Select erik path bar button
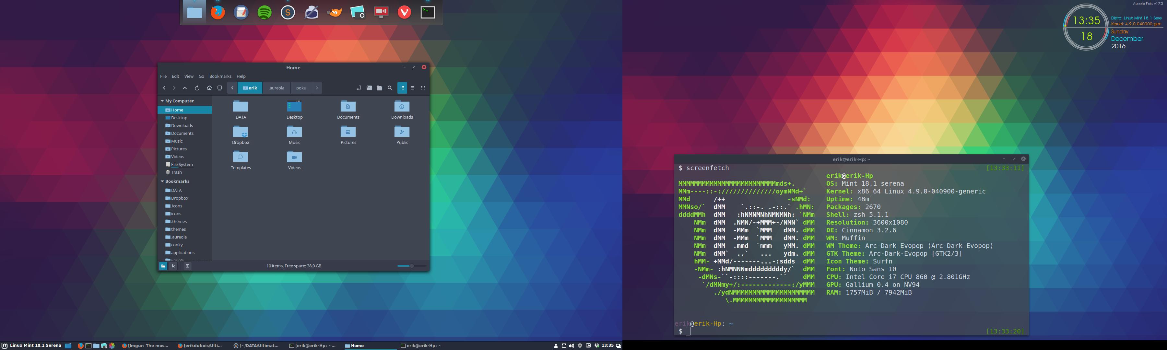 coord(250,88)
